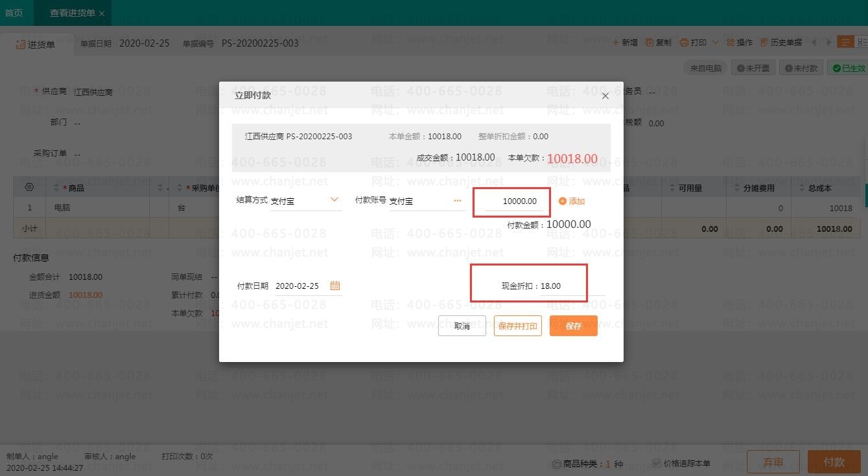Click the 供应商 value 江西供应商

(x=93, y=92)
